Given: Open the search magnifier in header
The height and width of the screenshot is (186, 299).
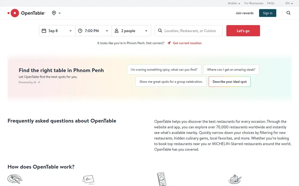Looking at the screenshot, I should pyautogui.click(x=288, y=13).
